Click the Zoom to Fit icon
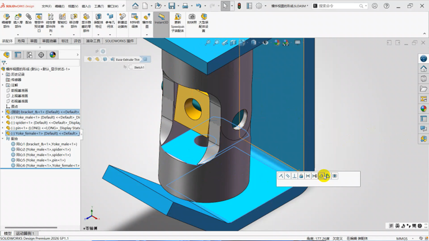 pos(207,43)
